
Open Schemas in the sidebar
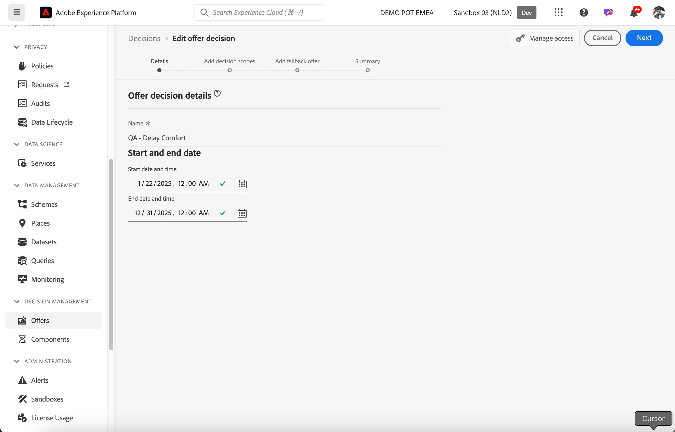click(x=53, y=205)
